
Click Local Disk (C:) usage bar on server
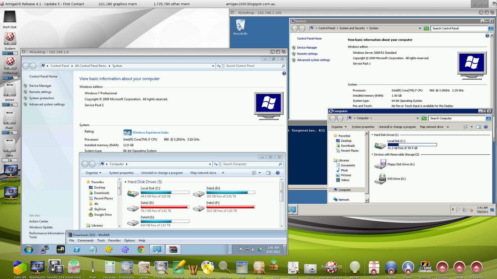(x=412, y=145)
